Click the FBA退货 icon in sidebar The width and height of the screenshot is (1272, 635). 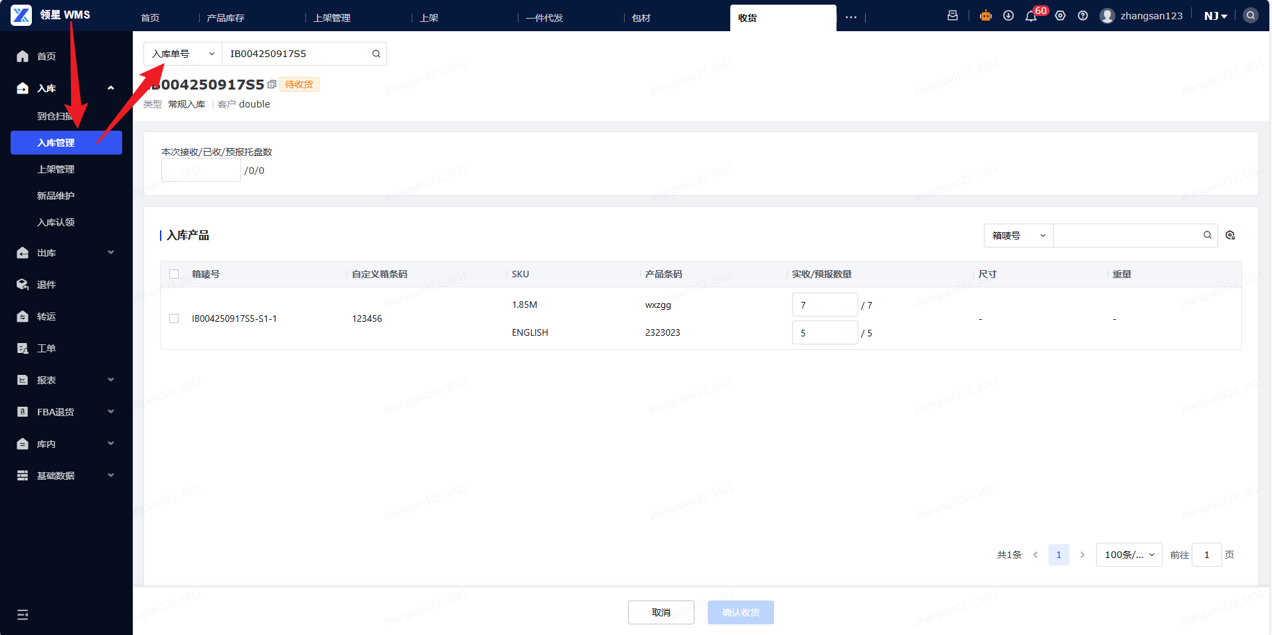click(x=23, y=412)
